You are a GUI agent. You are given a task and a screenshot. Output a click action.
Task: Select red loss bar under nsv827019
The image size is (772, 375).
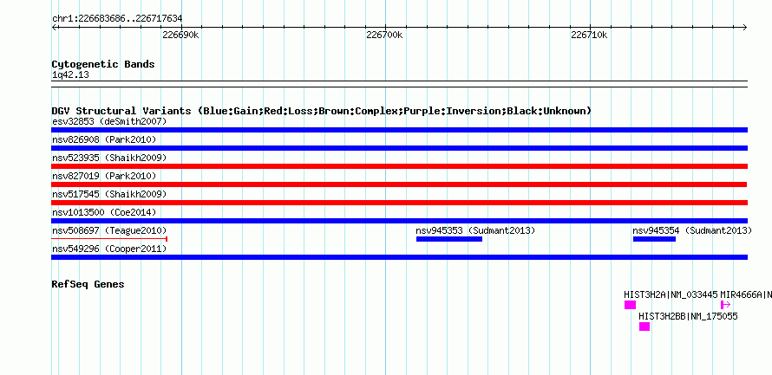click(x=399, y=184)
